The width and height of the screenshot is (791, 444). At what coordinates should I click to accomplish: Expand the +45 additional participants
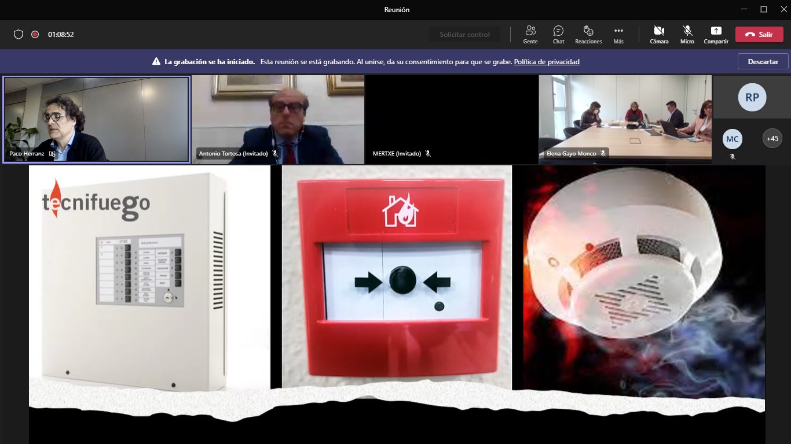pyautogui.click(x=772, y=139)
